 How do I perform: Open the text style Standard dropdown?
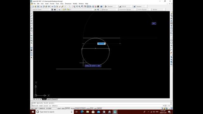[113, 6]
